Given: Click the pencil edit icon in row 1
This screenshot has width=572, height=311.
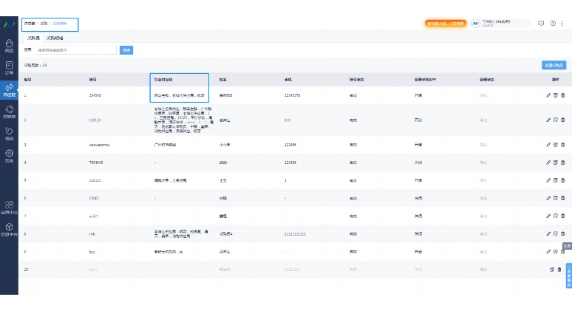Looking at the screenshot, I should click(x=548, y=95).
